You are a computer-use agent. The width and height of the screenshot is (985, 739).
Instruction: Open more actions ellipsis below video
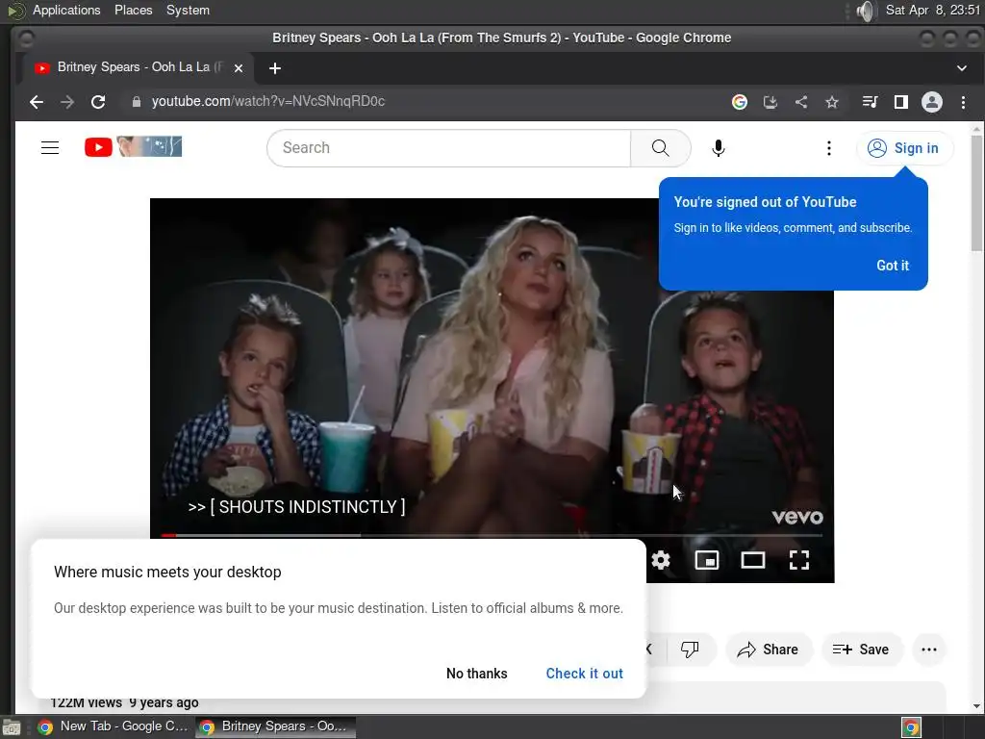click(x=929, y=650)
